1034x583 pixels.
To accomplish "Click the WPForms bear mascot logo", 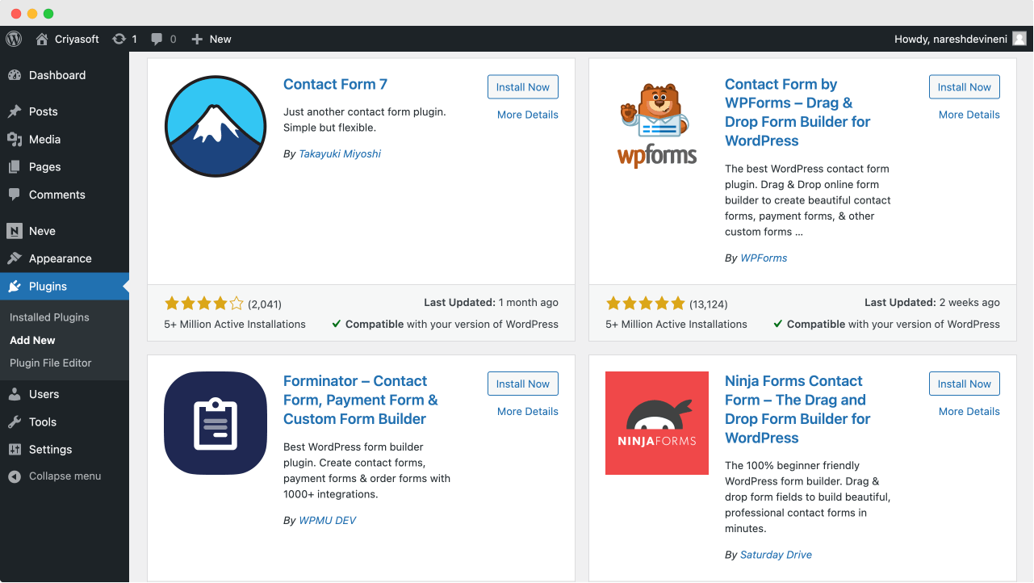I will pyautogui.click(x=657, y=126).
